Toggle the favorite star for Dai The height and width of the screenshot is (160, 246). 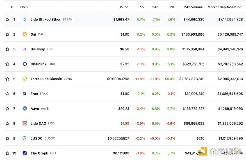coord(7,34)
